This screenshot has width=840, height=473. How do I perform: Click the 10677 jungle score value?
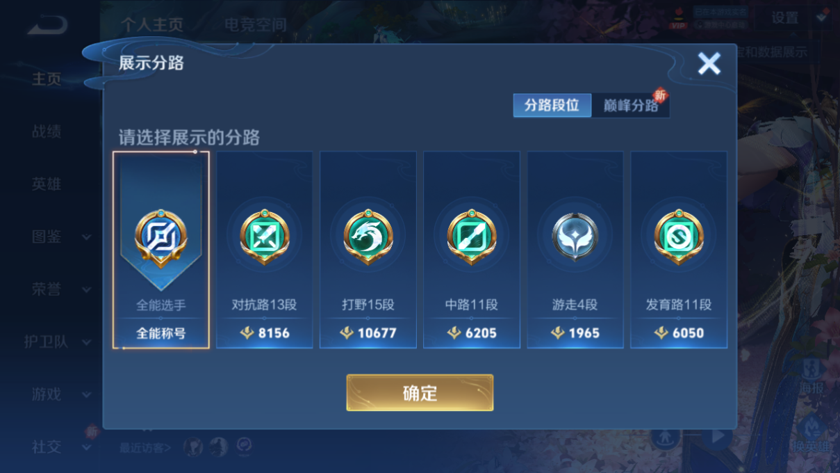(377, 333)
